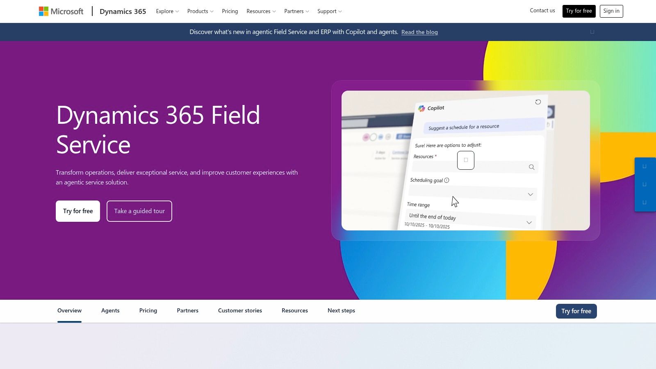Close the announcement banner

[x=592, y=32]
